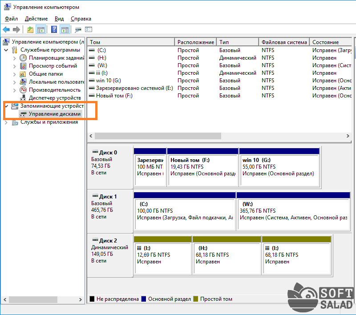Select the (W:) 365,76 ГБ partition block
Screen dimensions: 356x315
(x=293, y=211)
